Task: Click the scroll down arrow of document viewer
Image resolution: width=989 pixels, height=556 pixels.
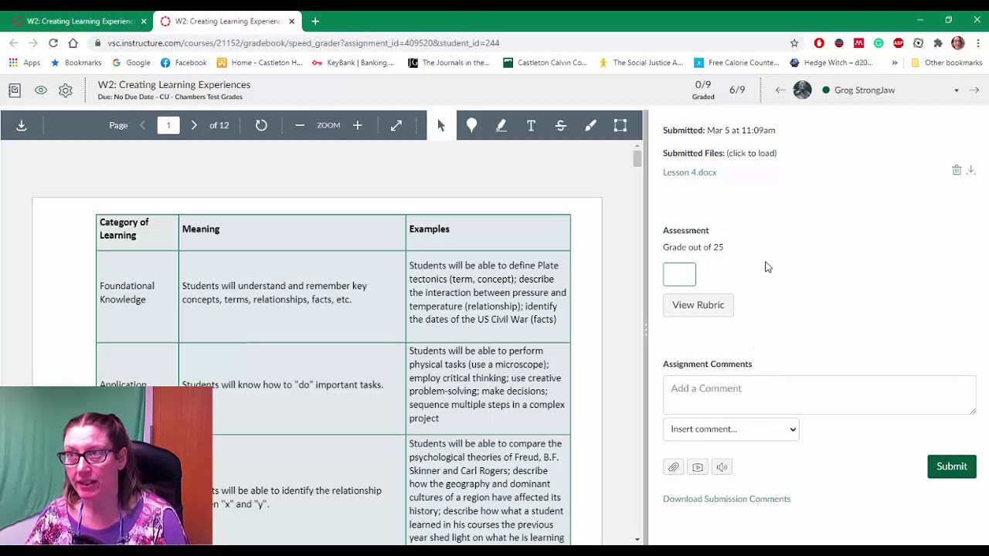Action: click(637, 539)
